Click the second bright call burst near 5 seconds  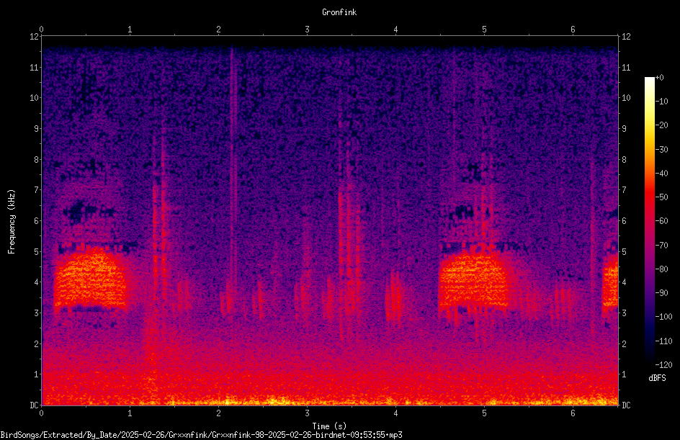pos(473,282)
